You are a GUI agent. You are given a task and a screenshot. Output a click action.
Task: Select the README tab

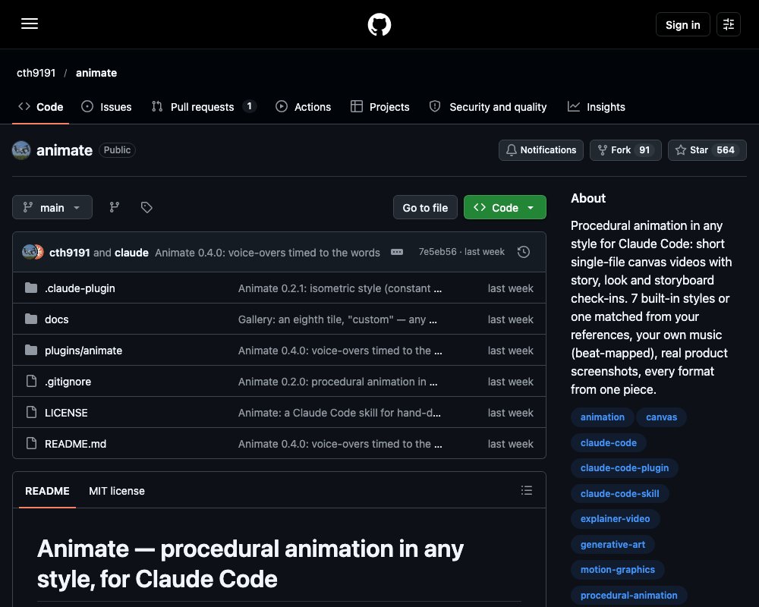47,491
